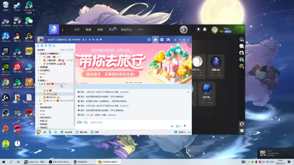The width and height of the screenshot is (294, 165).
Task: Select the bulletin board icon above channel tree
Action: coord(50,45)
